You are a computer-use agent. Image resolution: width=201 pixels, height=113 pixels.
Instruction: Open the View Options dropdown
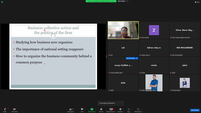123,1
